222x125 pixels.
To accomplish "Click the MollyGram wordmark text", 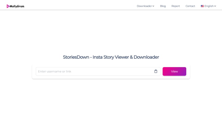I will click(x=17, y=6).
